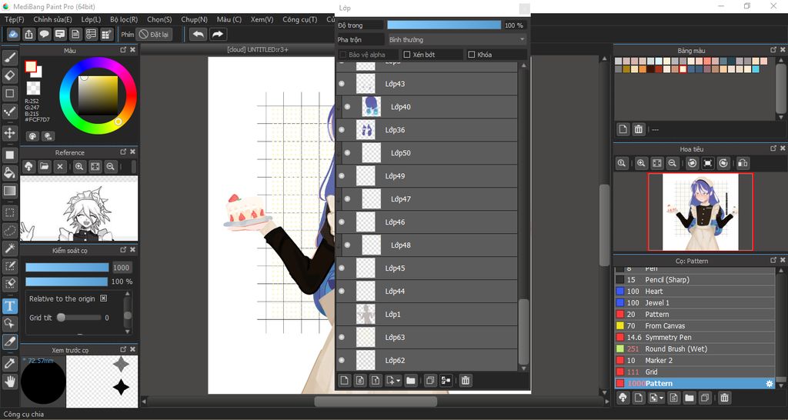Add new color in palette panel
Screen dimensions: 788x420
coord(623,129)
